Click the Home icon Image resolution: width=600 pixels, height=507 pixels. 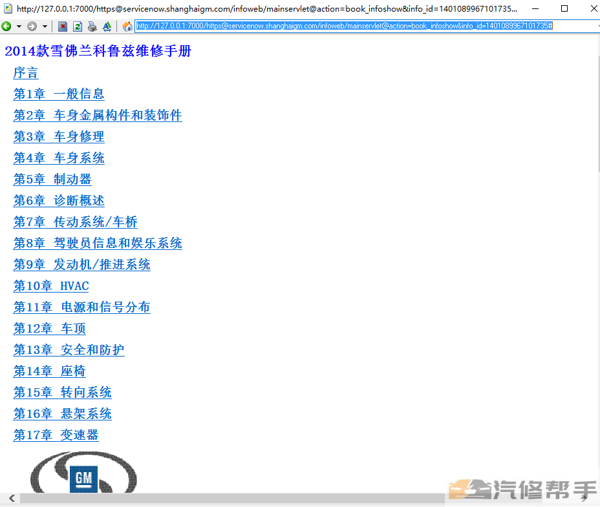point(127,26)
